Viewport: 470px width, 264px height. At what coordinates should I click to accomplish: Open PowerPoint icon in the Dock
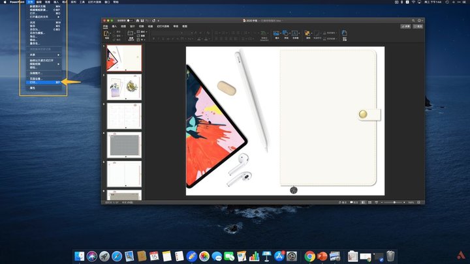(x=322, y=256)
